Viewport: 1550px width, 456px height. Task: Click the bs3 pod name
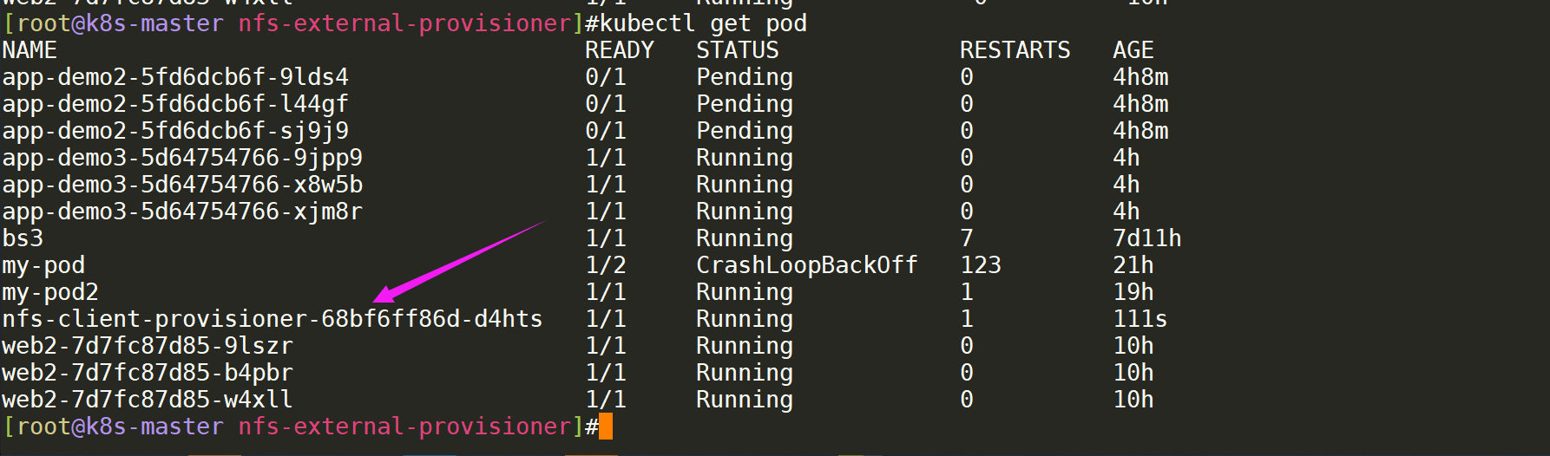coord(23,238)
